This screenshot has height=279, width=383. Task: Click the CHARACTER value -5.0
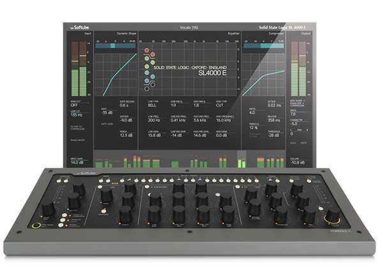pyautogui.click(x=294, y=124)
